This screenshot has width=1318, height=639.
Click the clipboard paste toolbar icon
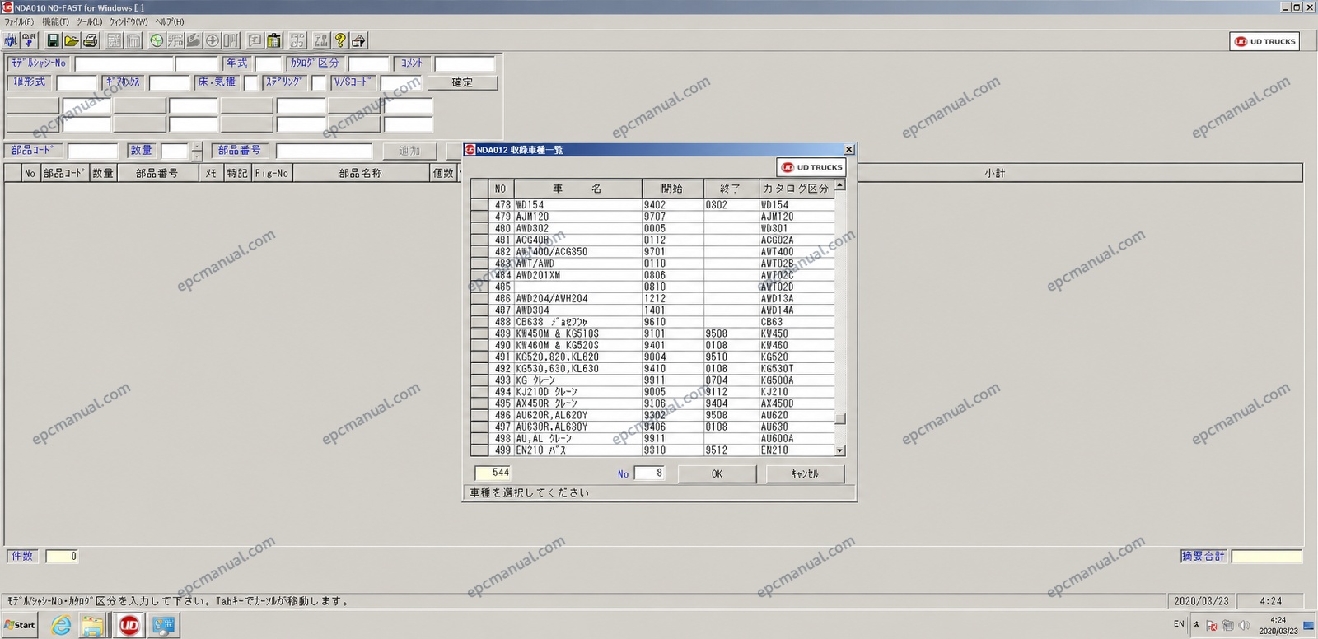pos(274,40)
